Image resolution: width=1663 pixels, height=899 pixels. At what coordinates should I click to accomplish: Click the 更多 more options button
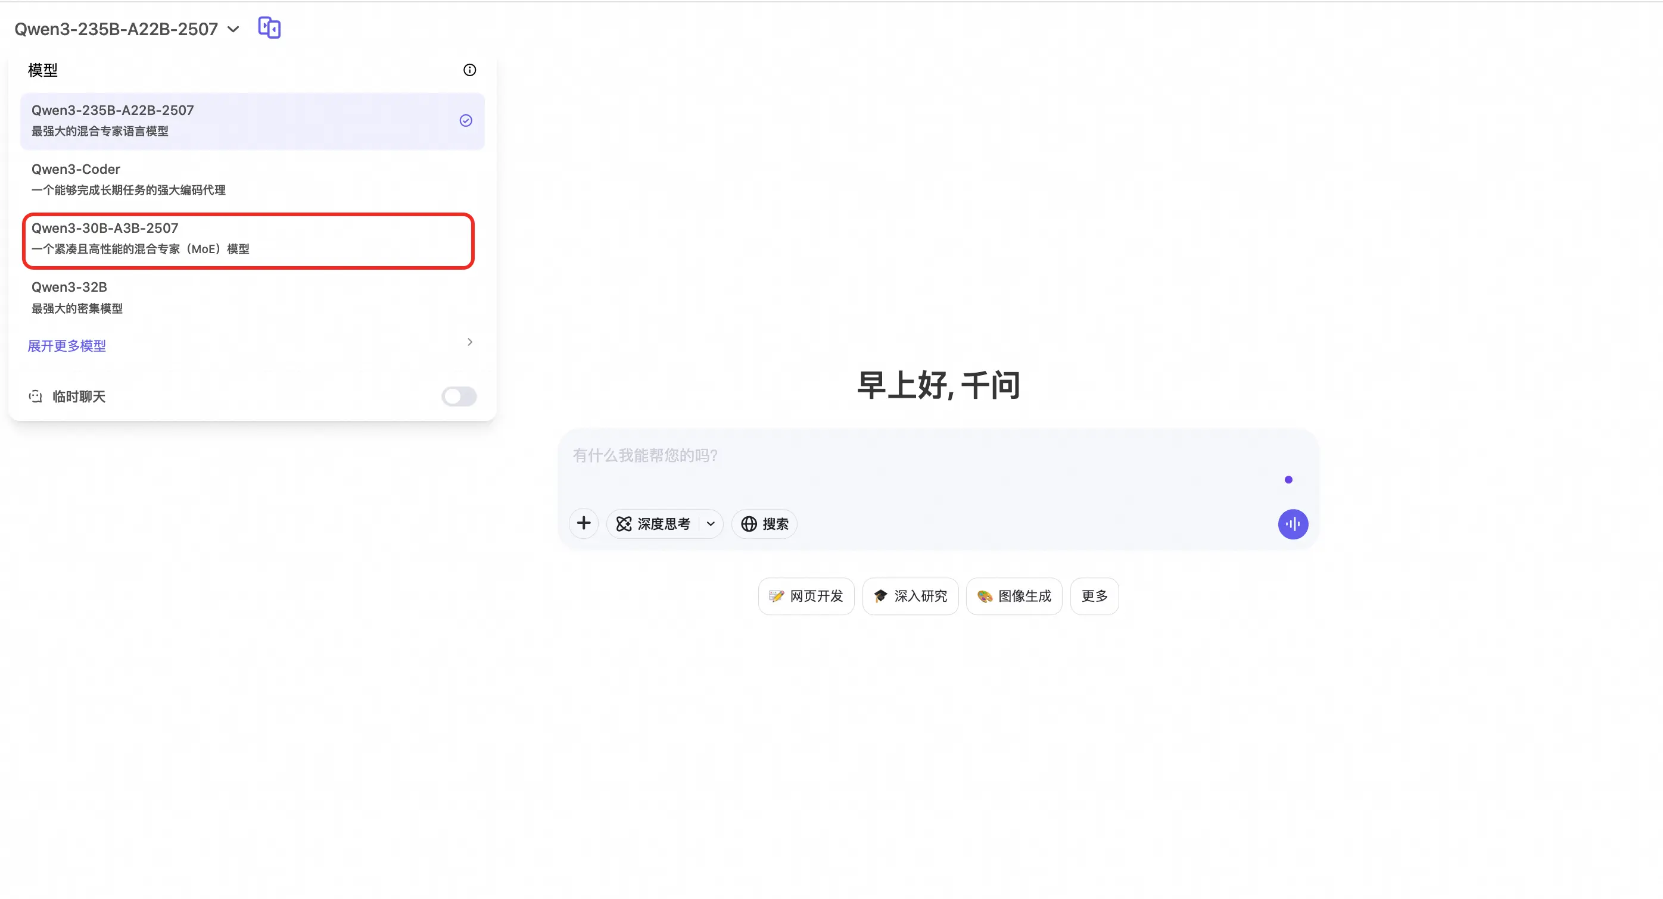(1095, 596)
